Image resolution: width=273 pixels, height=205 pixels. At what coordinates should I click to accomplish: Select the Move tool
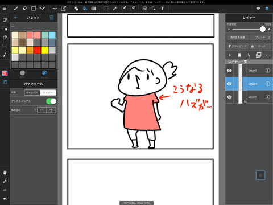click(55, 9)
